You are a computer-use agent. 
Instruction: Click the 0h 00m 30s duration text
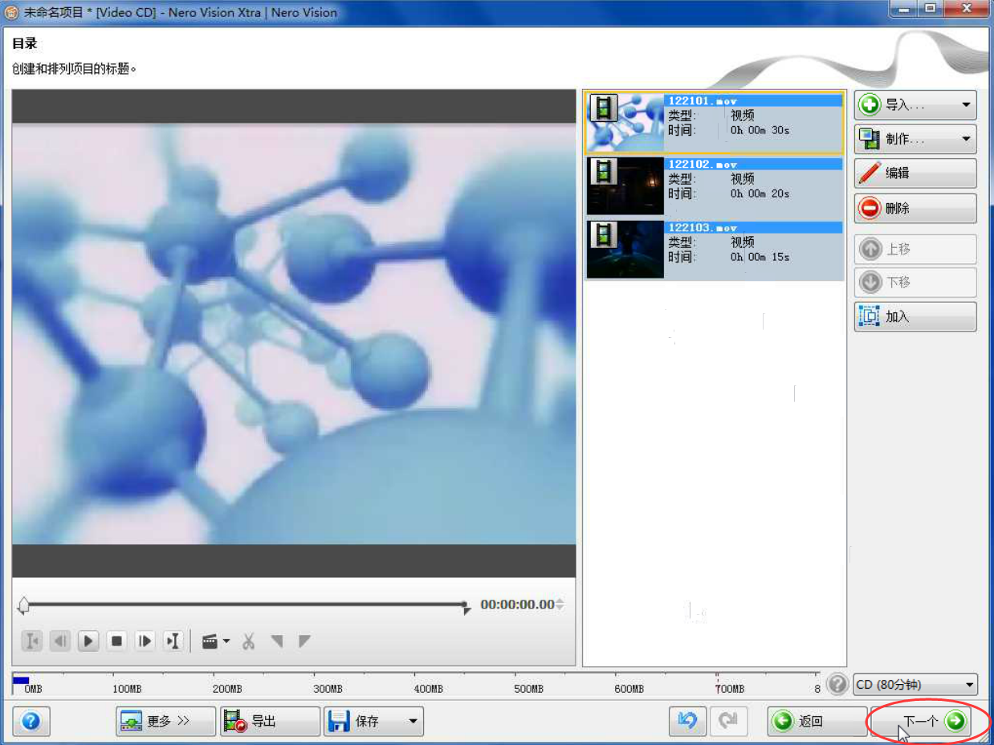pyautogui.click(x=760, y=130)
